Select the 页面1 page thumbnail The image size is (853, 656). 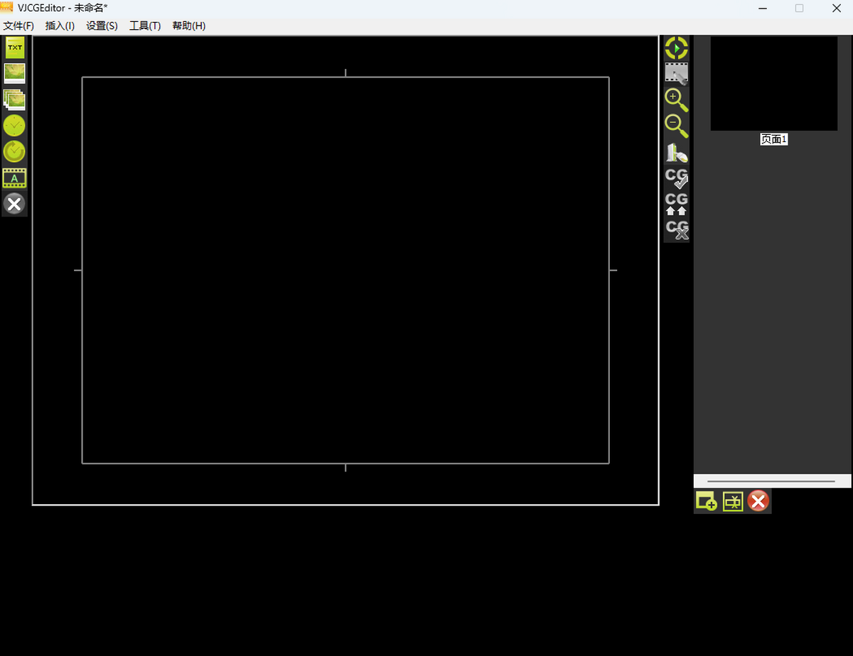pos(774,83)
